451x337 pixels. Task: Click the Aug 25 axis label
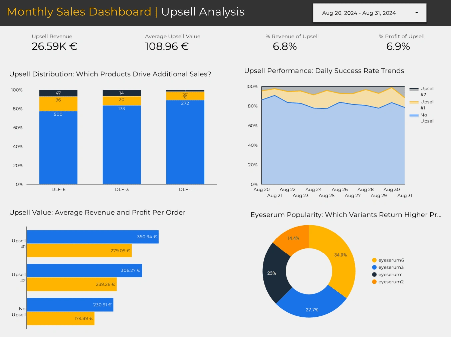coord(326,195)
